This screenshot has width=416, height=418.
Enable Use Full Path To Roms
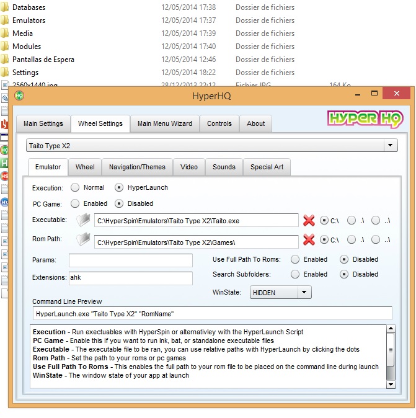(x=295, y=259)
